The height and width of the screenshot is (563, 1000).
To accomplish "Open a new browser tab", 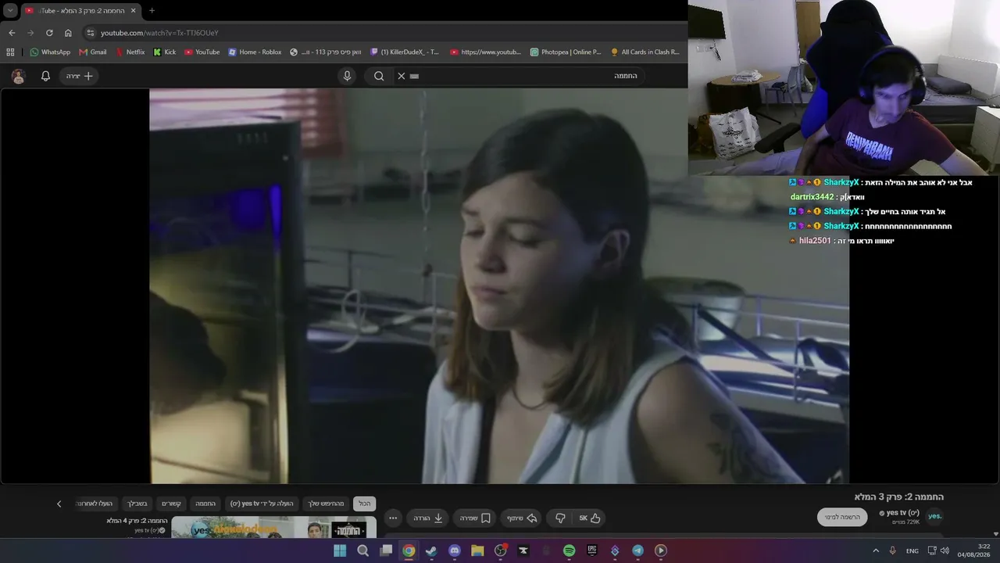I will pos(152,11).
